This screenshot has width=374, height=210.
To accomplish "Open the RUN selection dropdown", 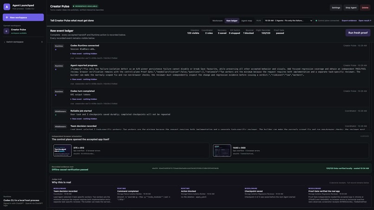I will pyautogui.click(x=288, y=21).
